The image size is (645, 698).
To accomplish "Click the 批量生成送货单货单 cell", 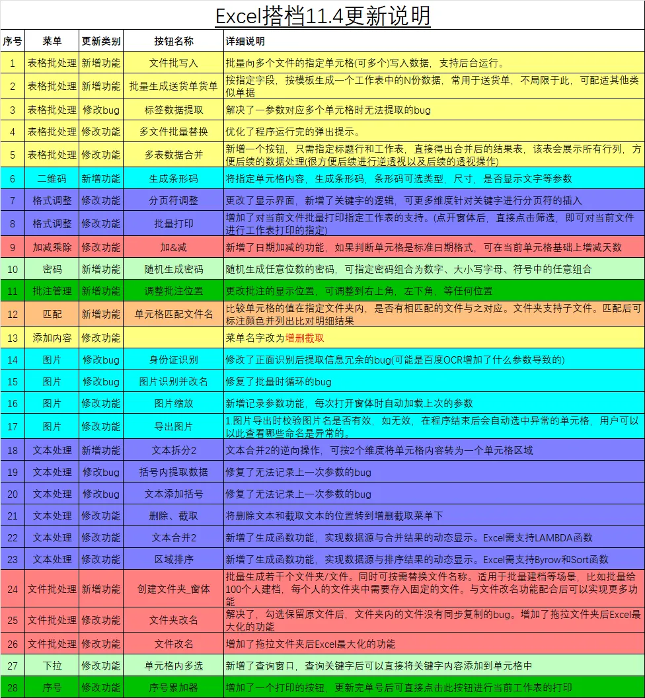I will click(x=174, y=86).
